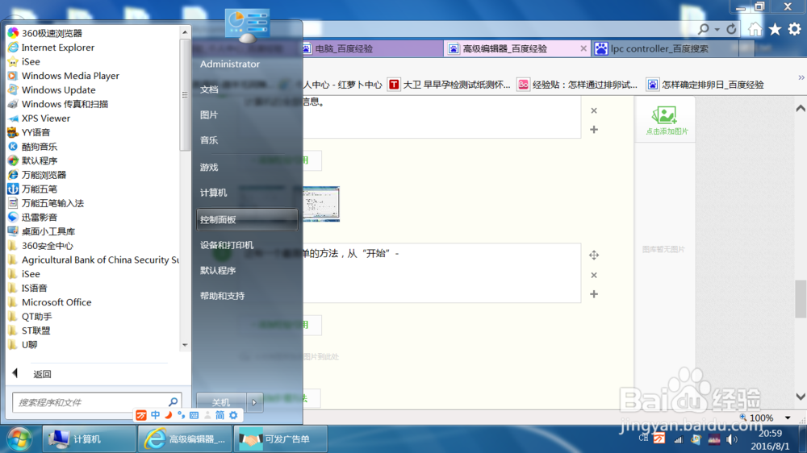Expand the 360安全中心 folder
Viewport: 807px width, 453px height.
(x=40, y=246)
